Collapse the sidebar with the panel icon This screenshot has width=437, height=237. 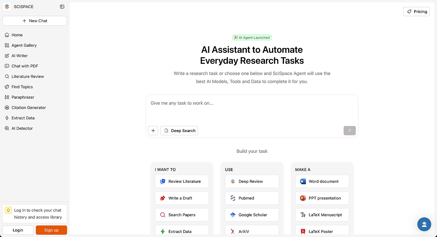pyautogui.click(x=62, y=6)
